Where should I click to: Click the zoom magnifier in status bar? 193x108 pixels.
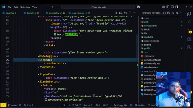pos(64,105)
